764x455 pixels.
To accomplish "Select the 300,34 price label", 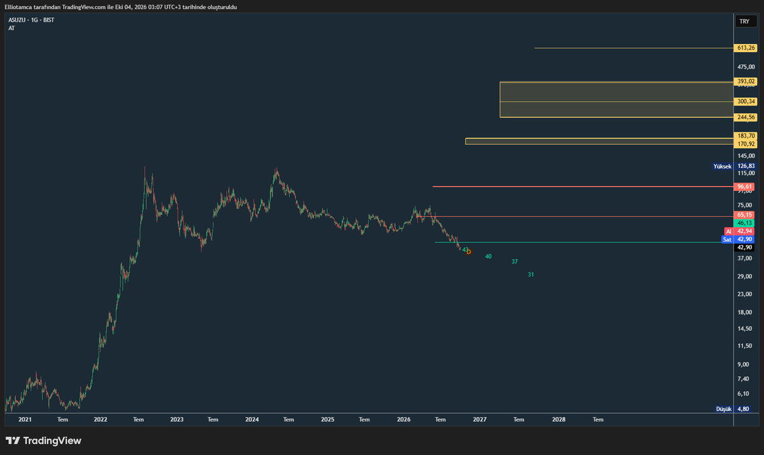I will pos(746,101).
